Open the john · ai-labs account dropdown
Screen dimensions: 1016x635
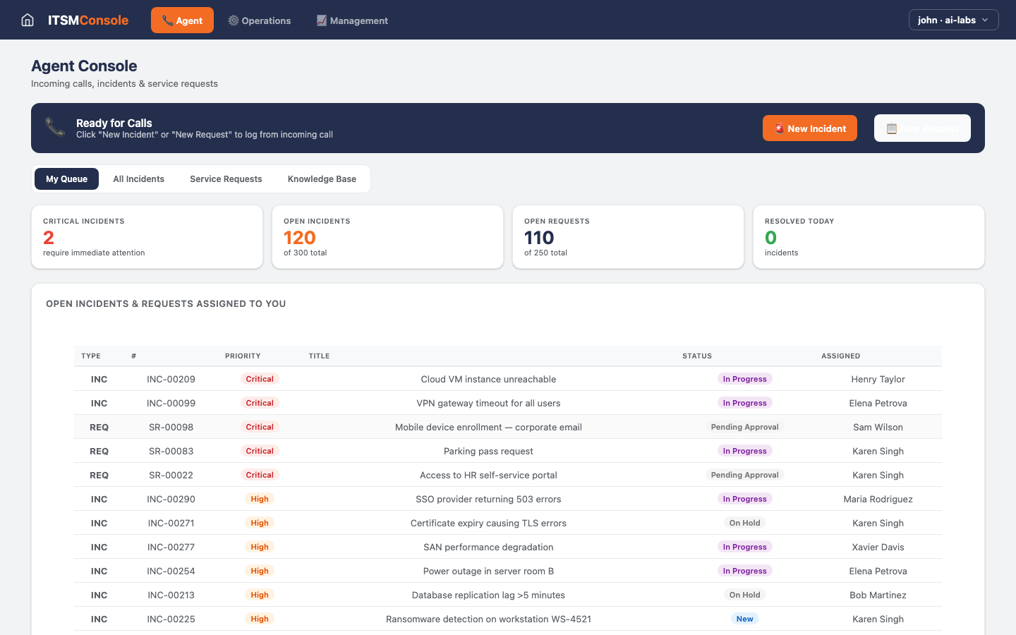(953, 20)
